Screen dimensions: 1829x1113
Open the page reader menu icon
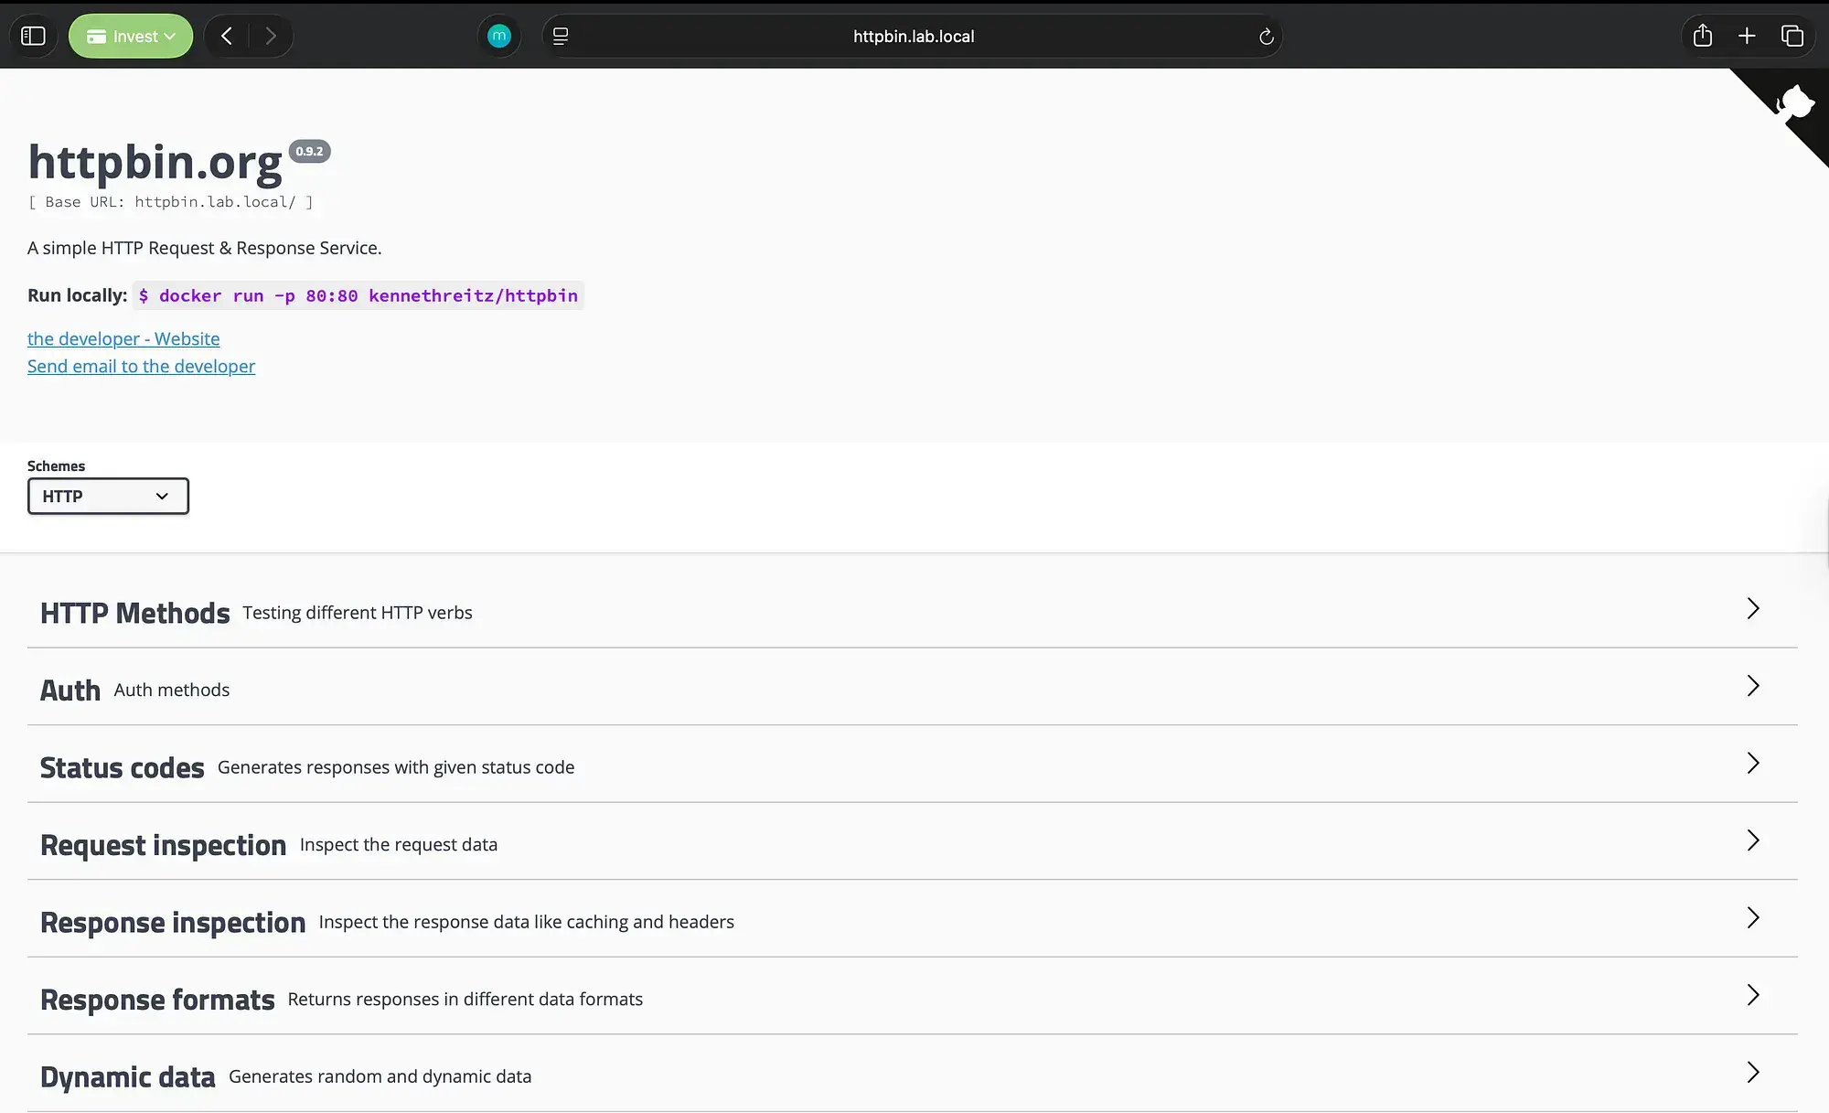tap(561, 36)
